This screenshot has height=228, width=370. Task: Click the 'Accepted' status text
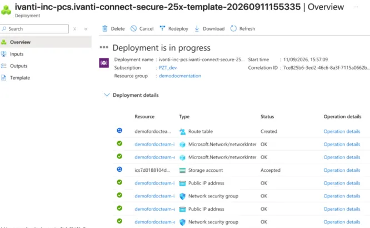coord(271,170)
